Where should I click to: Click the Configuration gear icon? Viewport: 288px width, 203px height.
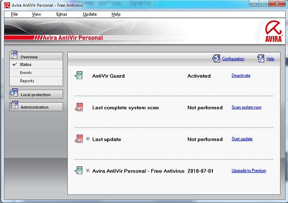(216, 58)
